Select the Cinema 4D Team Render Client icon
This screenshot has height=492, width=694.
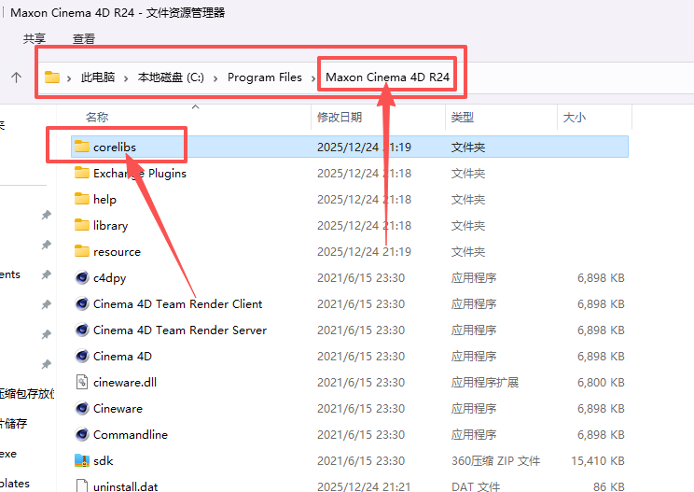(82, 303)
